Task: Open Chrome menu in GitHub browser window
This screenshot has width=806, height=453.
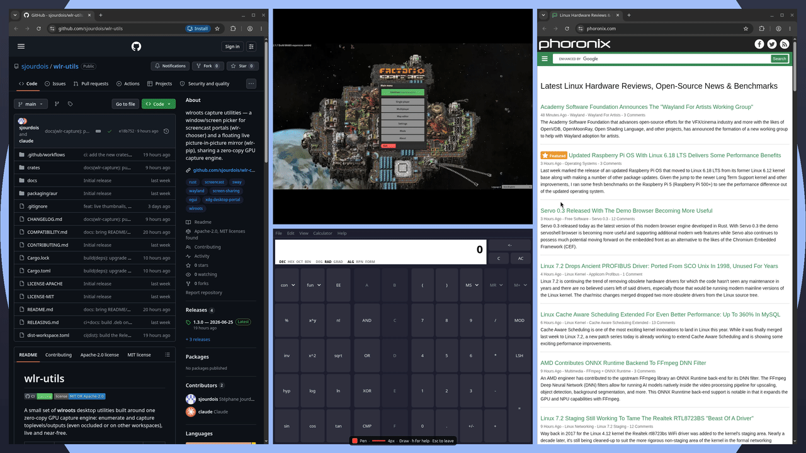Action: coord(261,28)
